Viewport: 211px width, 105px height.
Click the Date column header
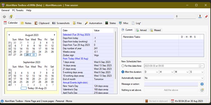pyautogui.click(x=77, y=31)
